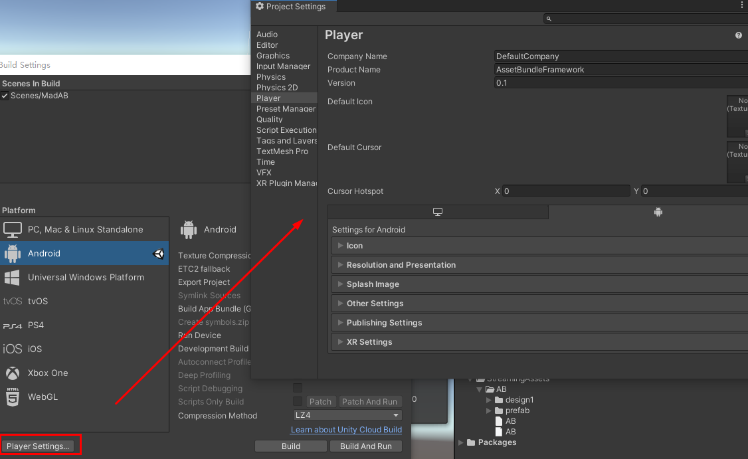Open the Compression Method dropdown
The height and width of the screenshot is (459, 748).
pyautogui.click(x=347, y=415)
